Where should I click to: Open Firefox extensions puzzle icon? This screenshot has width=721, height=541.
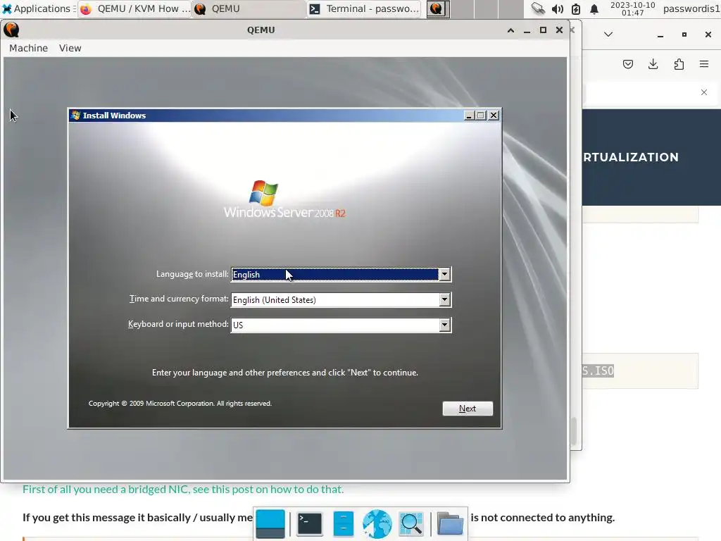pyautogui.click(x=679, y=64)
